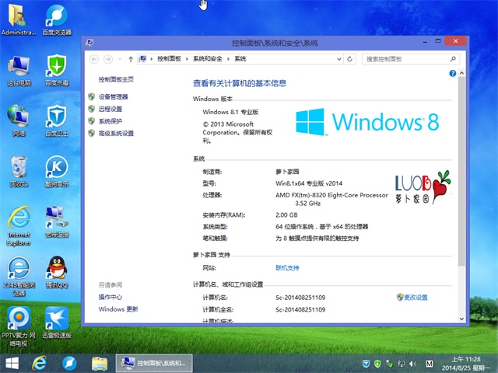The height and width of the screenshot is (373, 498).
Task: Click 控制面板主页 control panel home
Action: coord(116,79)
